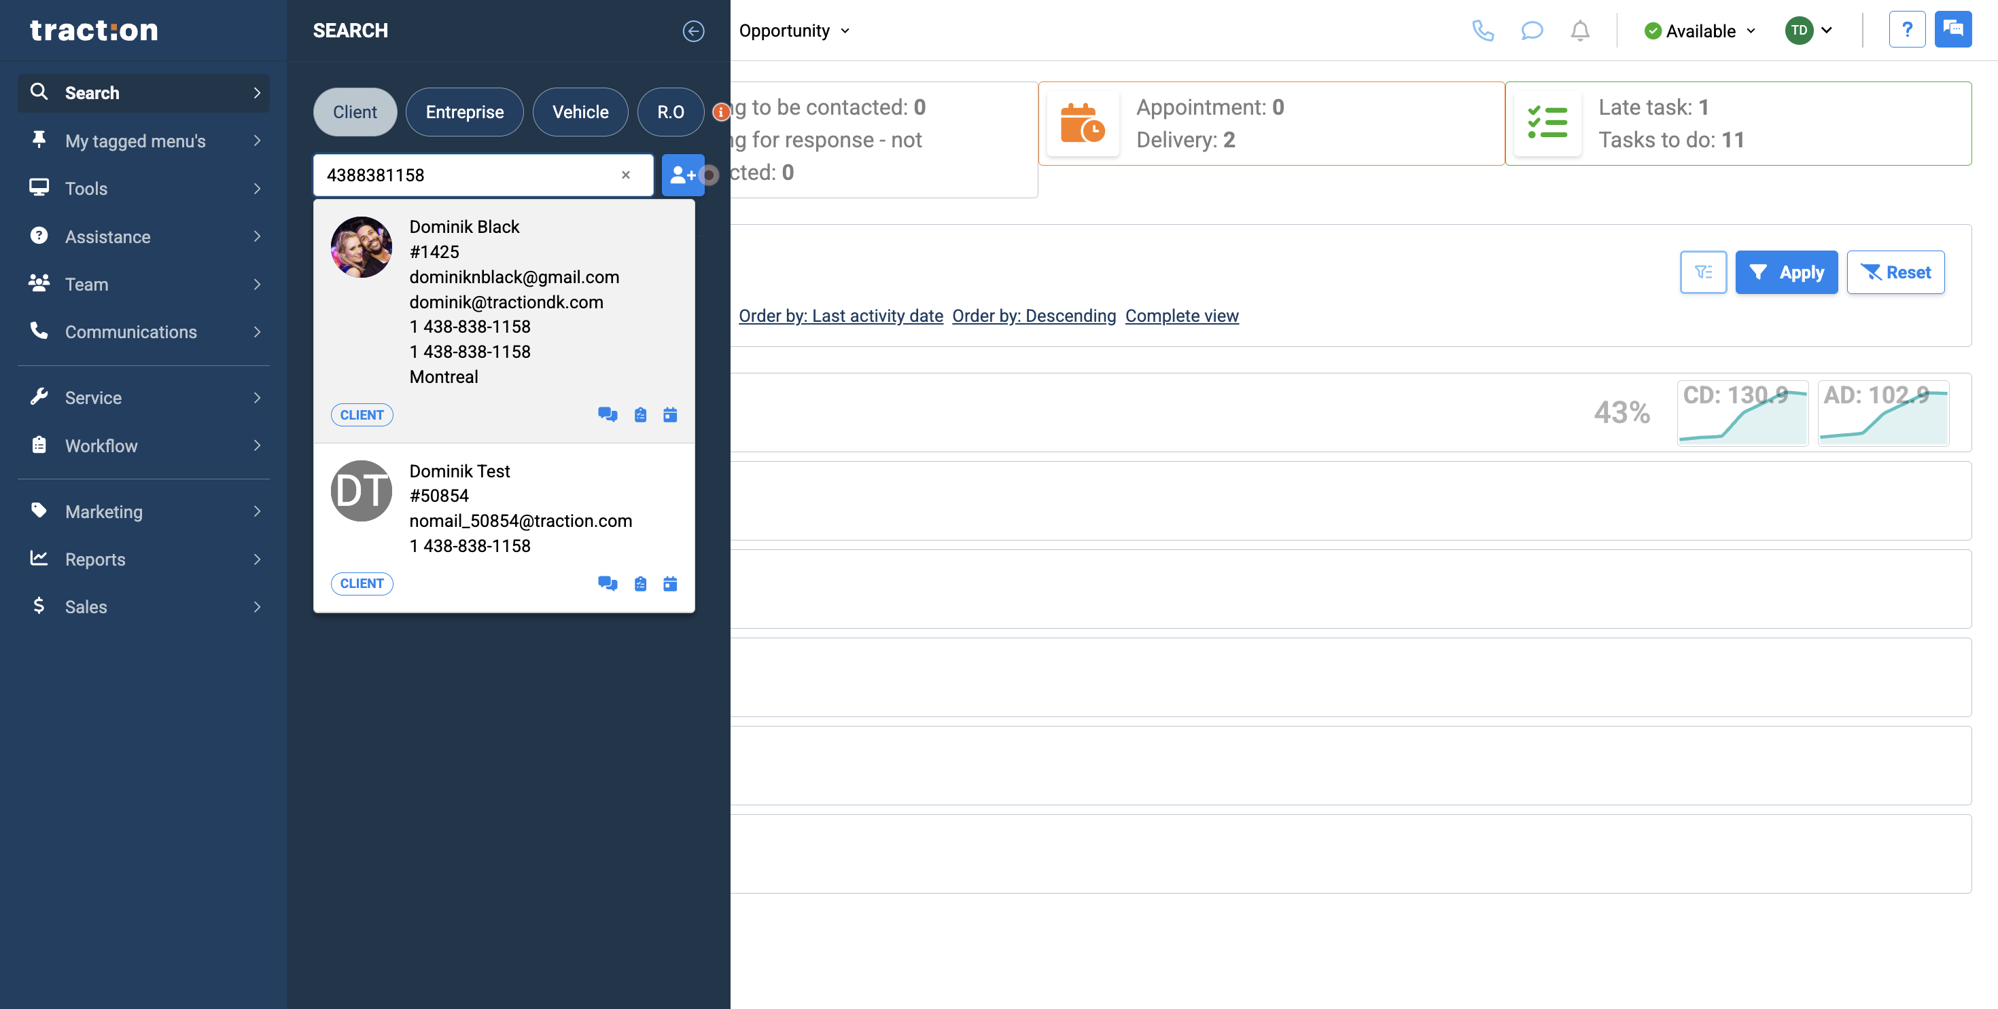Open the Reports menu item

[94, 559]
